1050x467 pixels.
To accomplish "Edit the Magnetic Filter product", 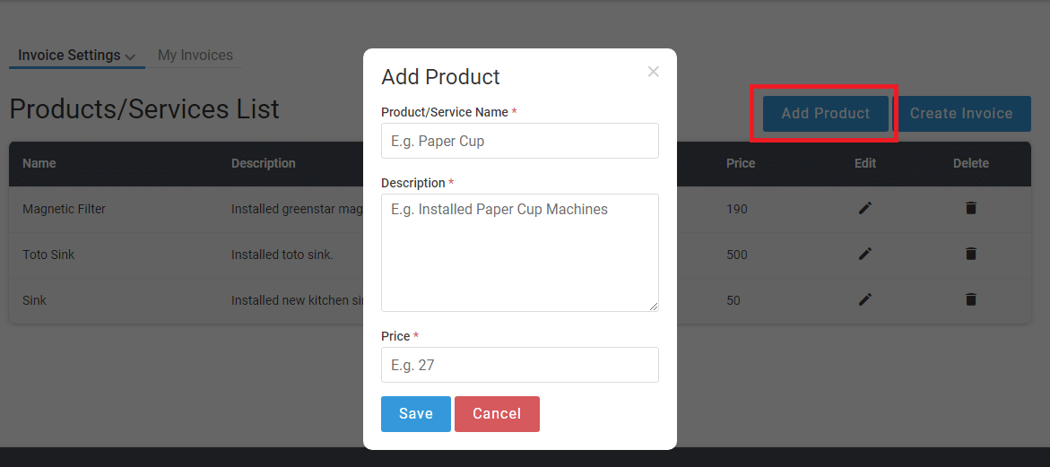I will click(865, 209).
